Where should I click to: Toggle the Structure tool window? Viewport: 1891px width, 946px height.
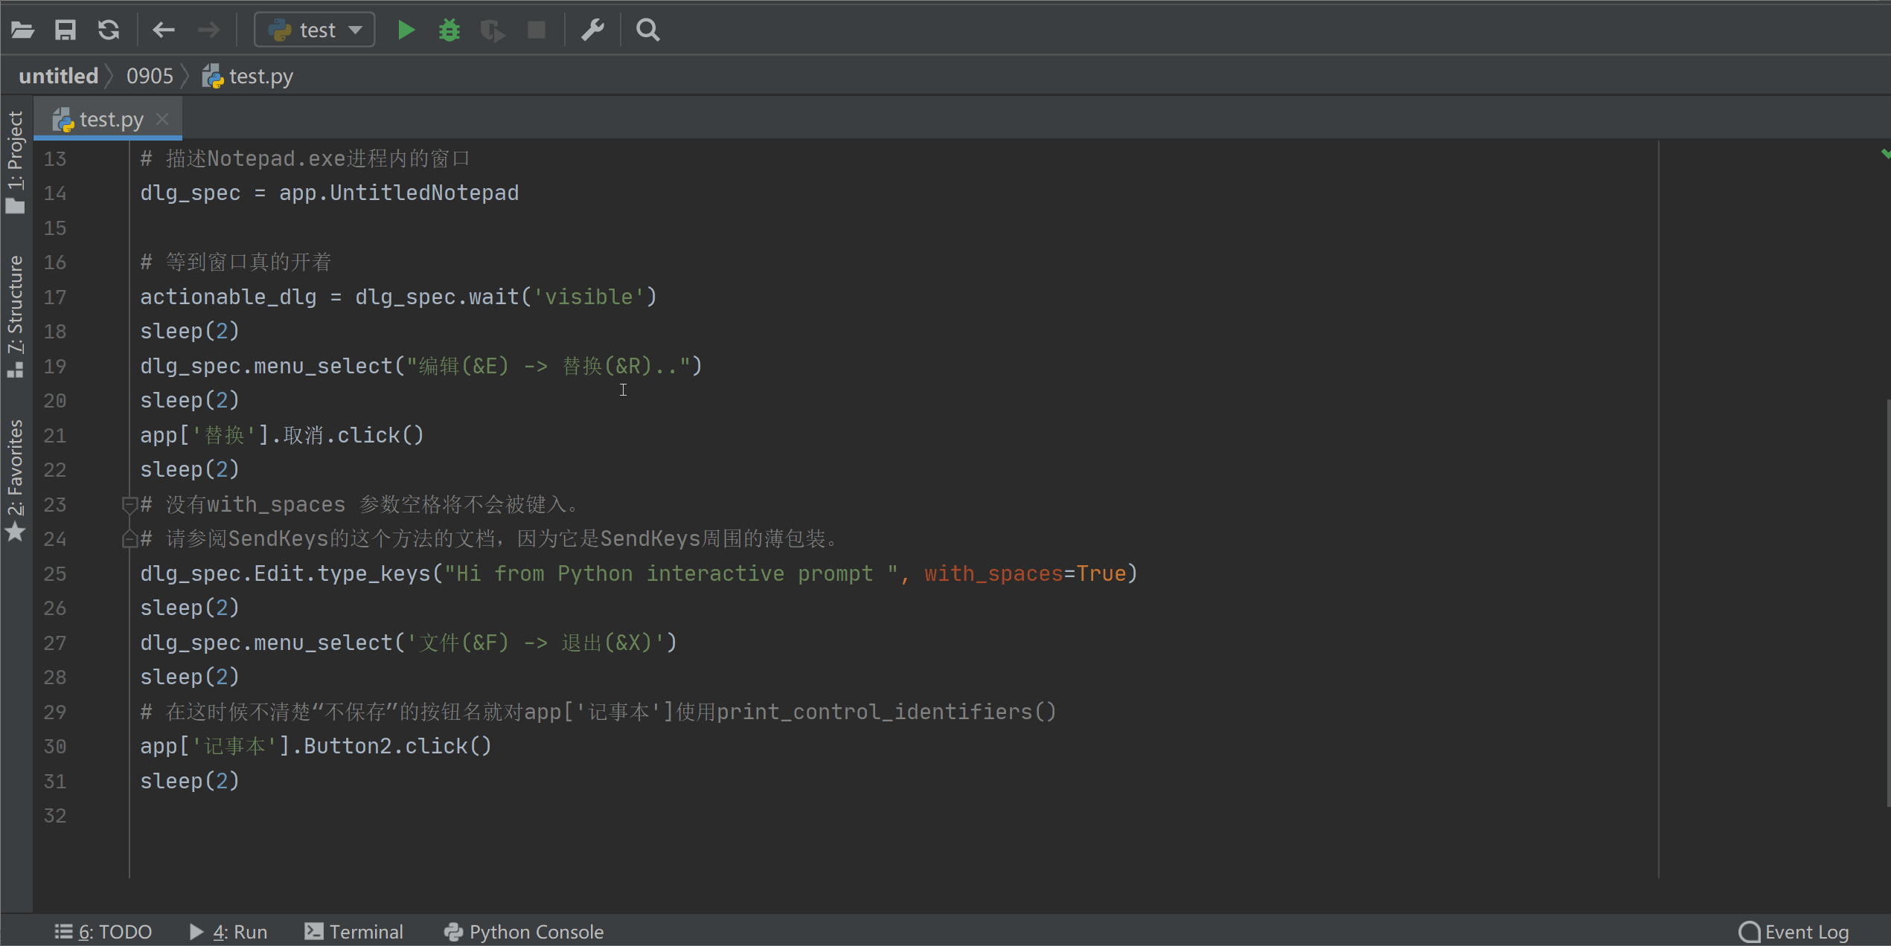(x=15, y=316)
